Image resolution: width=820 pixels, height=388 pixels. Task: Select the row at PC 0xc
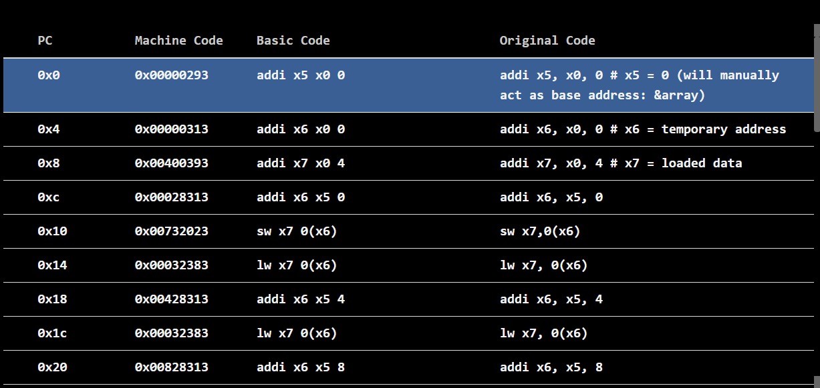[x=409, y=197]
